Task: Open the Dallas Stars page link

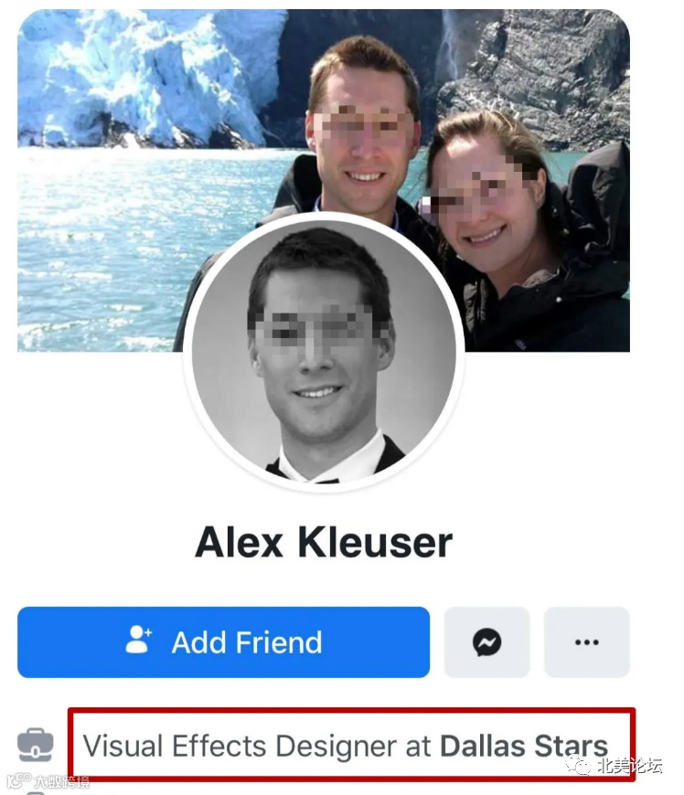Action: pos(524,746)
